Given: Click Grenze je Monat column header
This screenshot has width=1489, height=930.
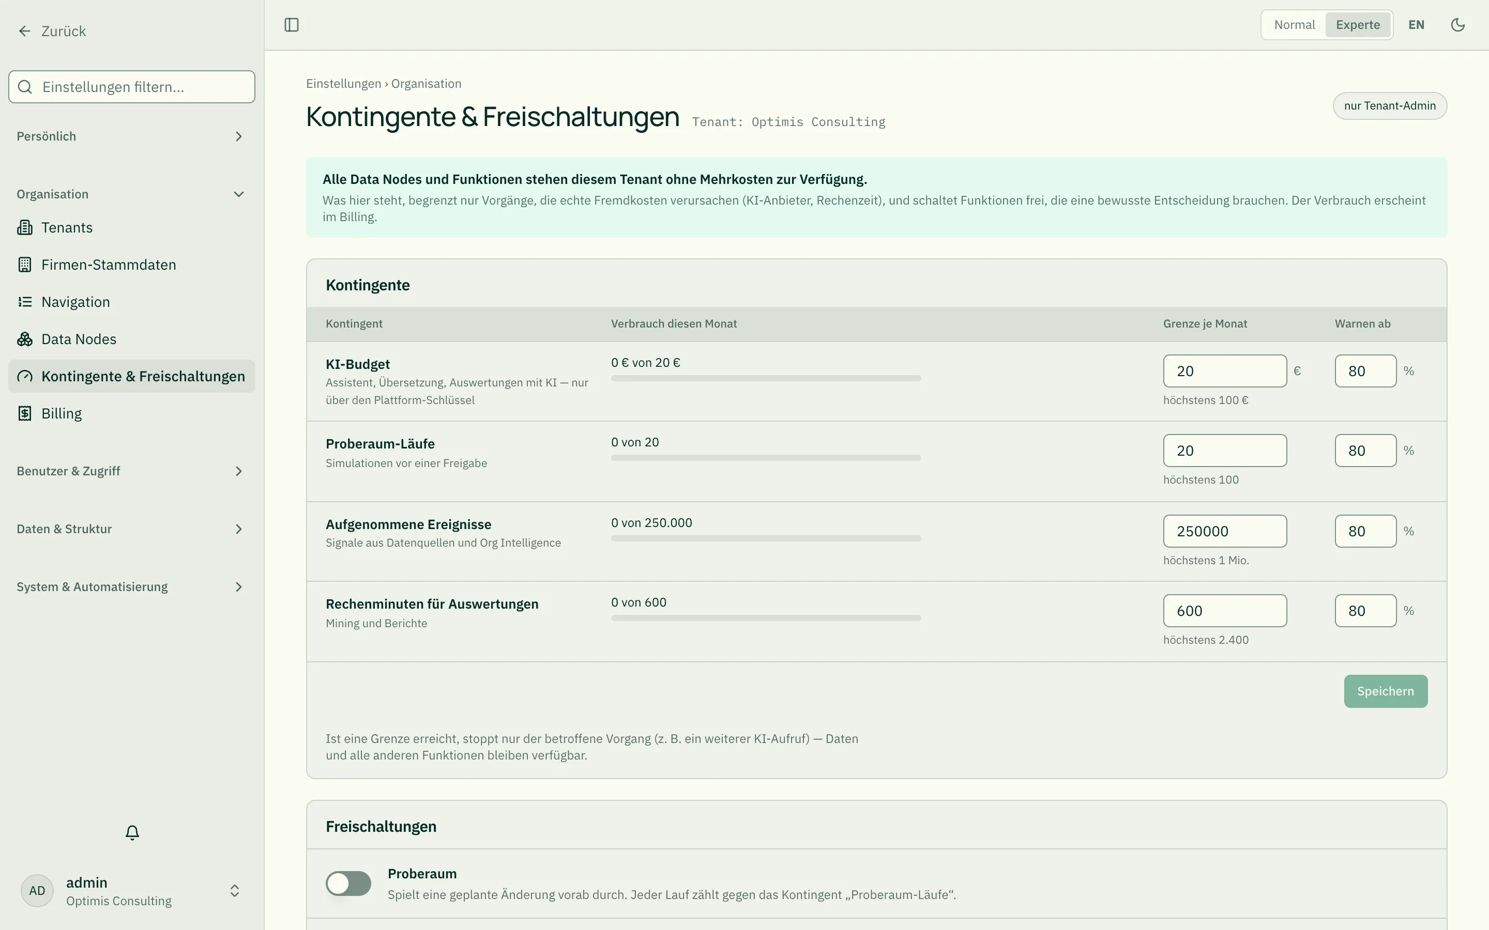Looking at the screenshot, I should (x=1205, y=323).
